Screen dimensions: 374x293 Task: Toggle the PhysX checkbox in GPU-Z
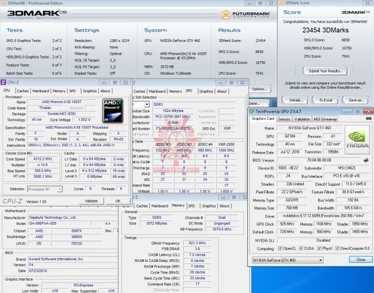(x=319, y=248)
